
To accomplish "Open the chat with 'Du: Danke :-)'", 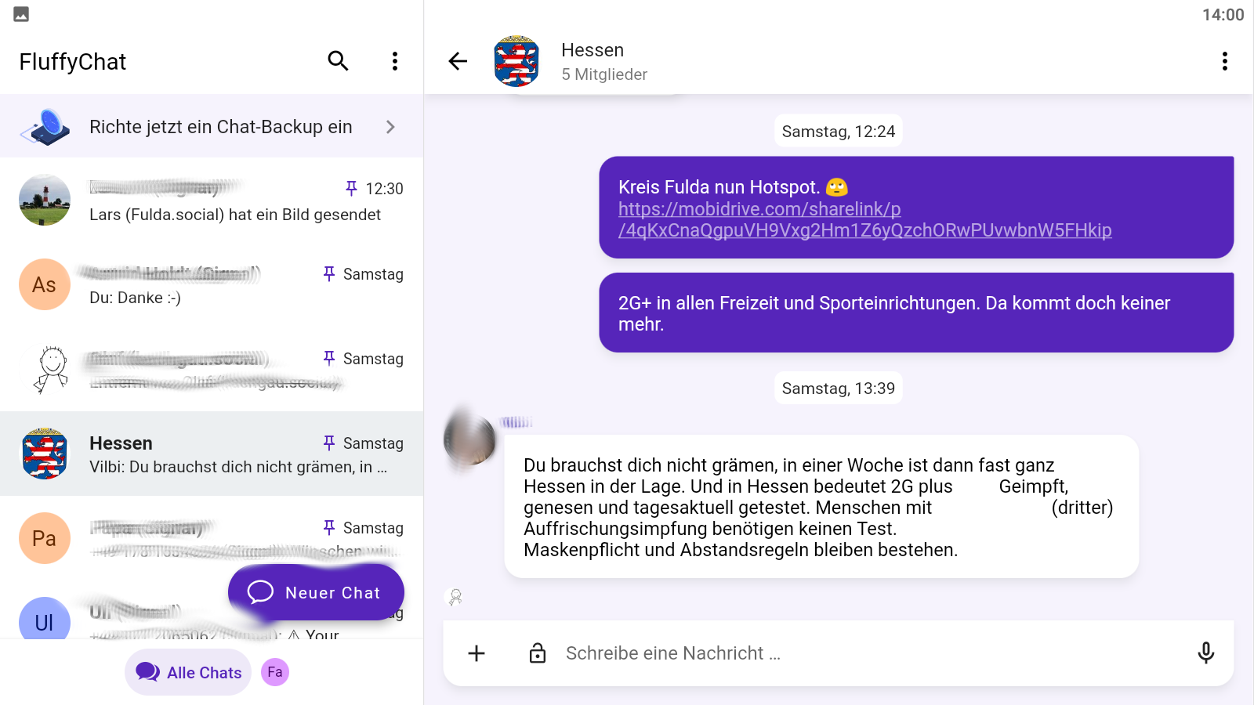I will [212, 284].
